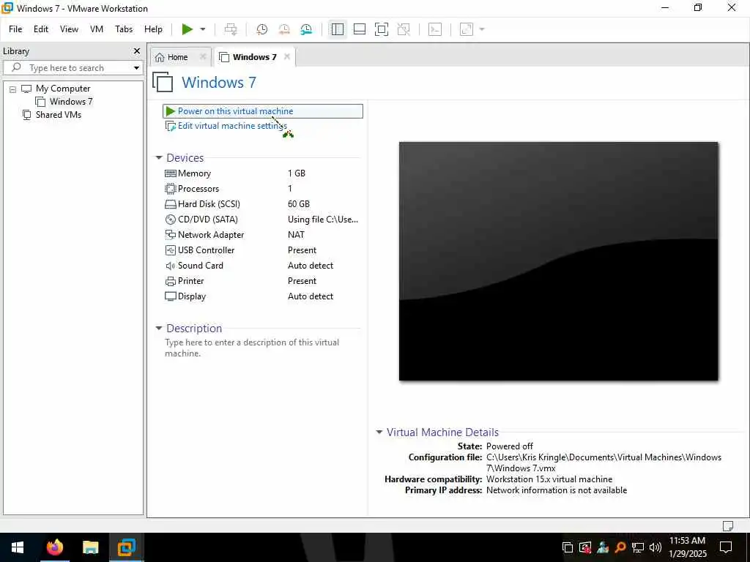
Task: Open the power options dropdown arrow
Action: point(203,29)
